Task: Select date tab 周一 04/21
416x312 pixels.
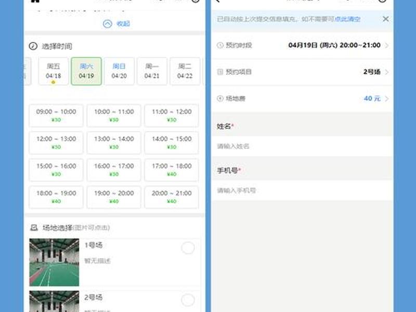Action: point(152,71)
